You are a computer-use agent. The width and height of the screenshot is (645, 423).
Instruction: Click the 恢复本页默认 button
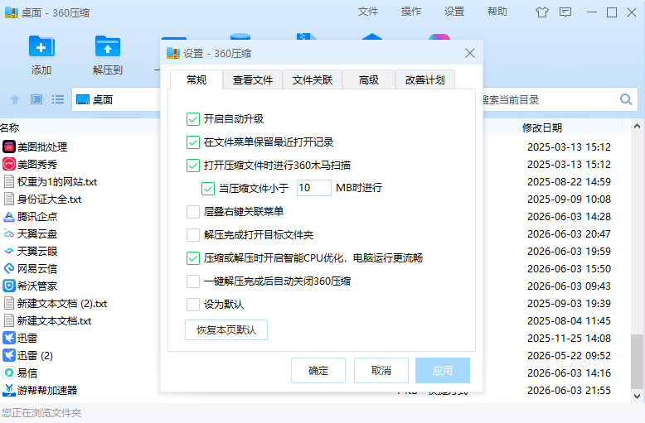(226, 329)
